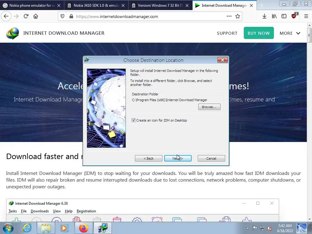This screenshot has width=312, height=234.
Task: Click the File menu in IDM screenshot
Action: [x=24, y=211]
